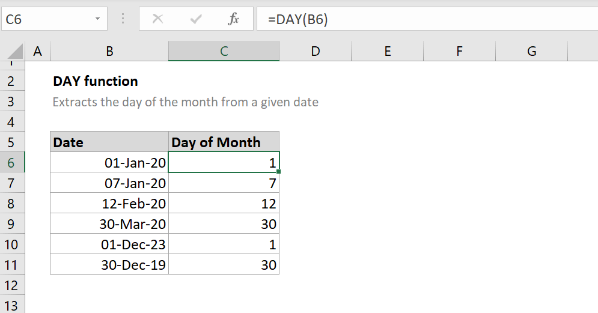Select active cell C6 showing 1
This screenshot has height=313, width=598.
click(x=224, y=162)
